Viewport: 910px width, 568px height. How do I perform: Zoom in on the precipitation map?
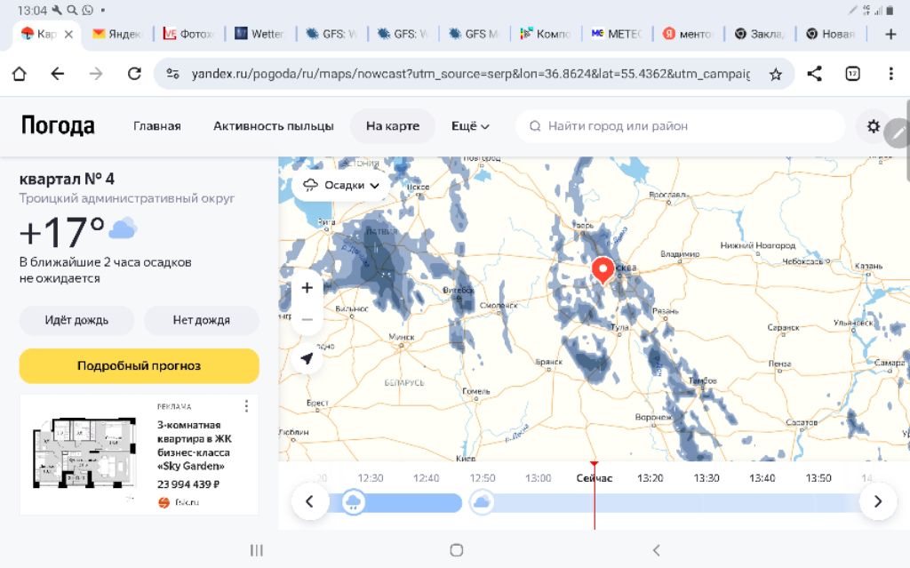coord(307,287)
